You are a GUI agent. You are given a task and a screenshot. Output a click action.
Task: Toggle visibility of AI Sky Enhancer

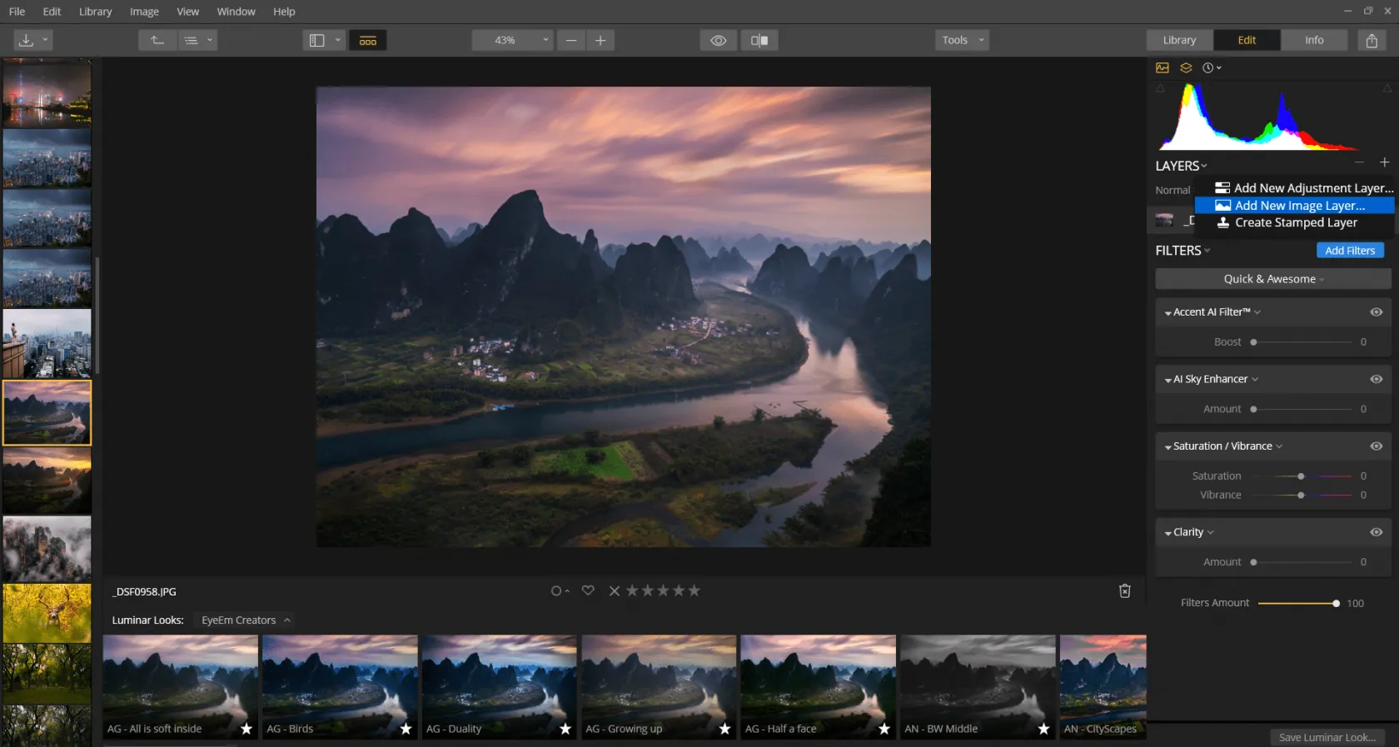click(x=1376, y=379)
